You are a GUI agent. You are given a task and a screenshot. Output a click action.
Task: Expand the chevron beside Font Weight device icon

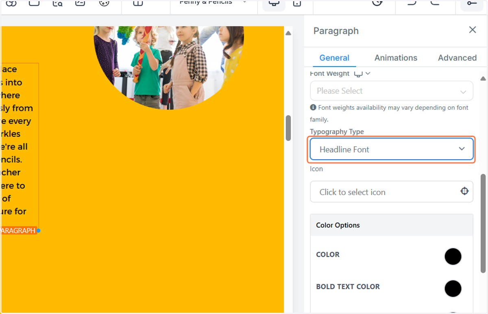pos(368,74)
